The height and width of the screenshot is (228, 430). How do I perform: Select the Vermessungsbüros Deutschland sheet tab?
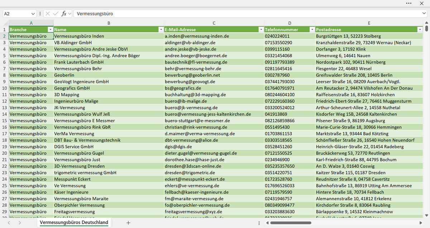[74, 223]
